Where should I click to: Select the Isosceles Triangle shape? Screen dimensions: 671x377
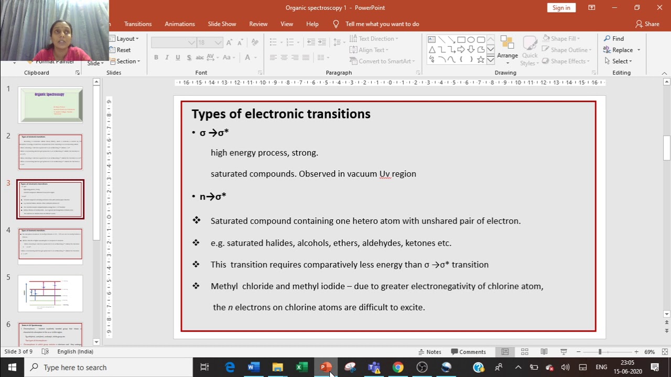[x=431, y=50]
